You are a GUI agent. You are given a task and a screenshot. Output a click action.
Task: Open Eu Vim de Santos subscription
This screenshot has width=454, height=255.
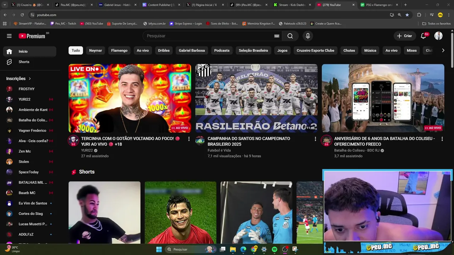click(x=30, y=203)
